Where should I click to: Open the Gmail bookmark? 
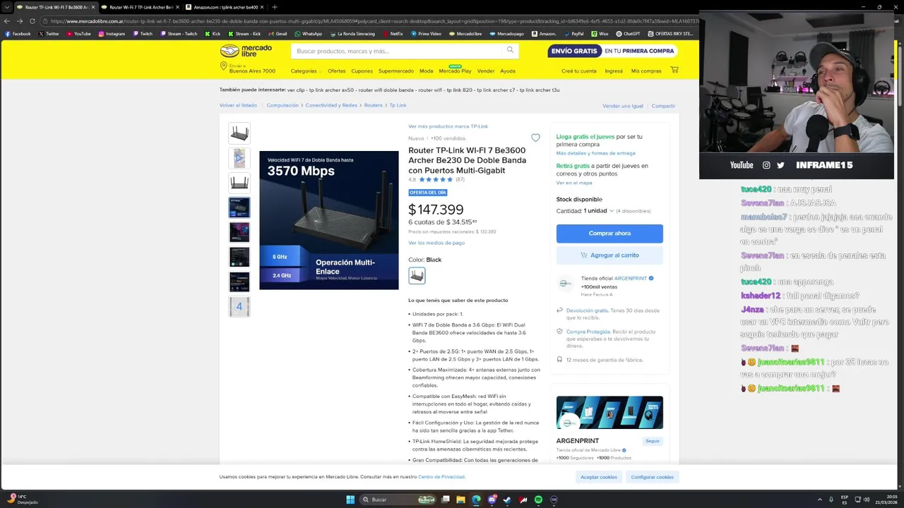[x=277, y=33]
